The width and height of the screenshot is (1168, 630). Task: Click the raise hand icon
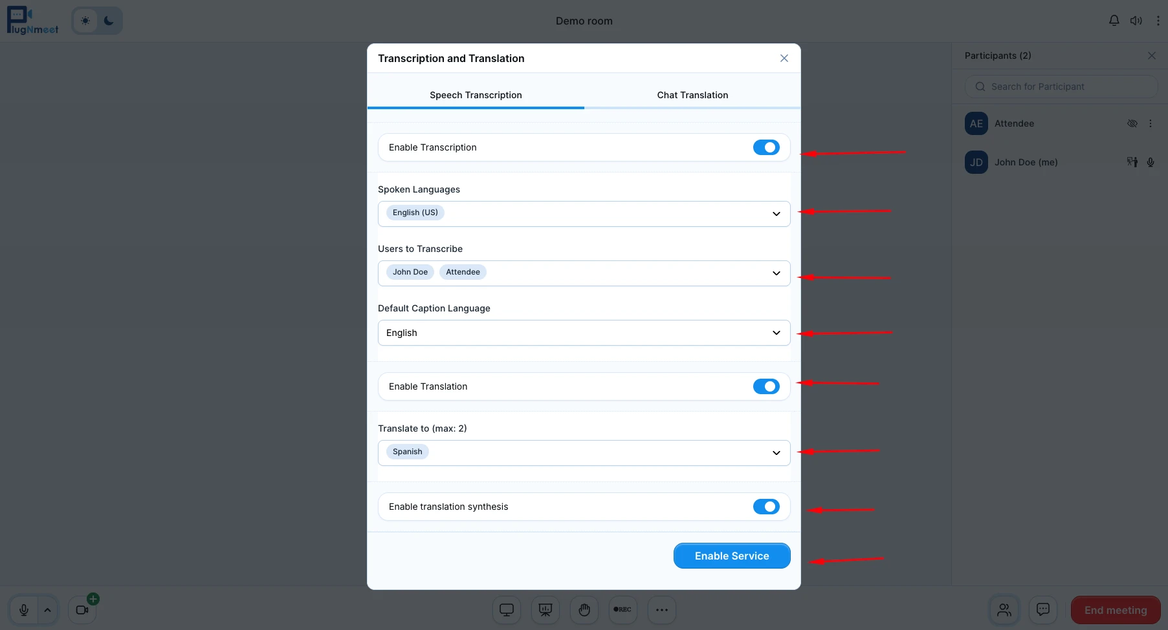[584, 610]
